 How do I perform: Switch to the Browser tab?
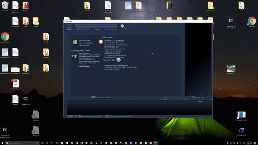108,97
